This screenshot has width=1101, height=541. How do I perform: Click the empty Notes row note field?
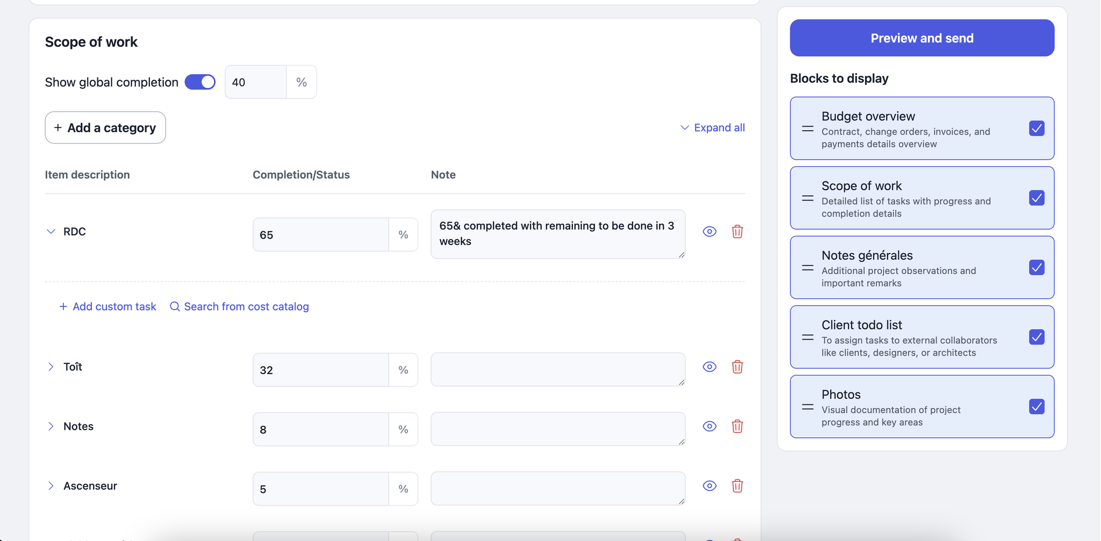click(558, 429)
